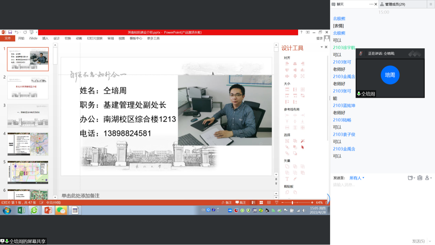The height and width of the screenshot is (245, 435).
Task: Click the Excel icon in taskbar
Action: click(21, 210)
